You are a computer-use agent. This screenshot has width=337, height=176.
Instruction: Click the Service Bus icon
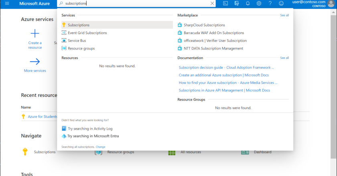click(64, 40)
